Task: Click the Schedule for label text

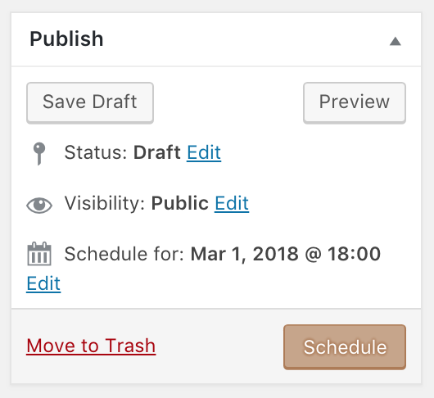Action: 124,254
